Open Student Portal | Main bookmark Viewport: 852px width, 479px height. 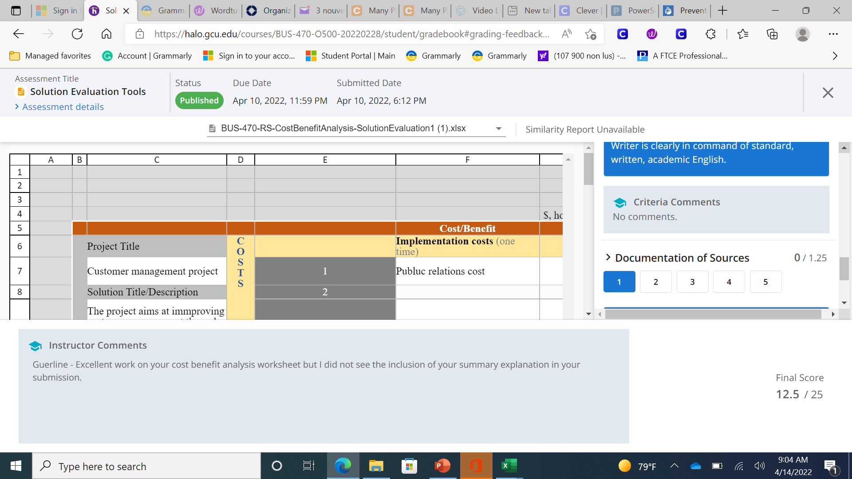(x=351, y=56)
